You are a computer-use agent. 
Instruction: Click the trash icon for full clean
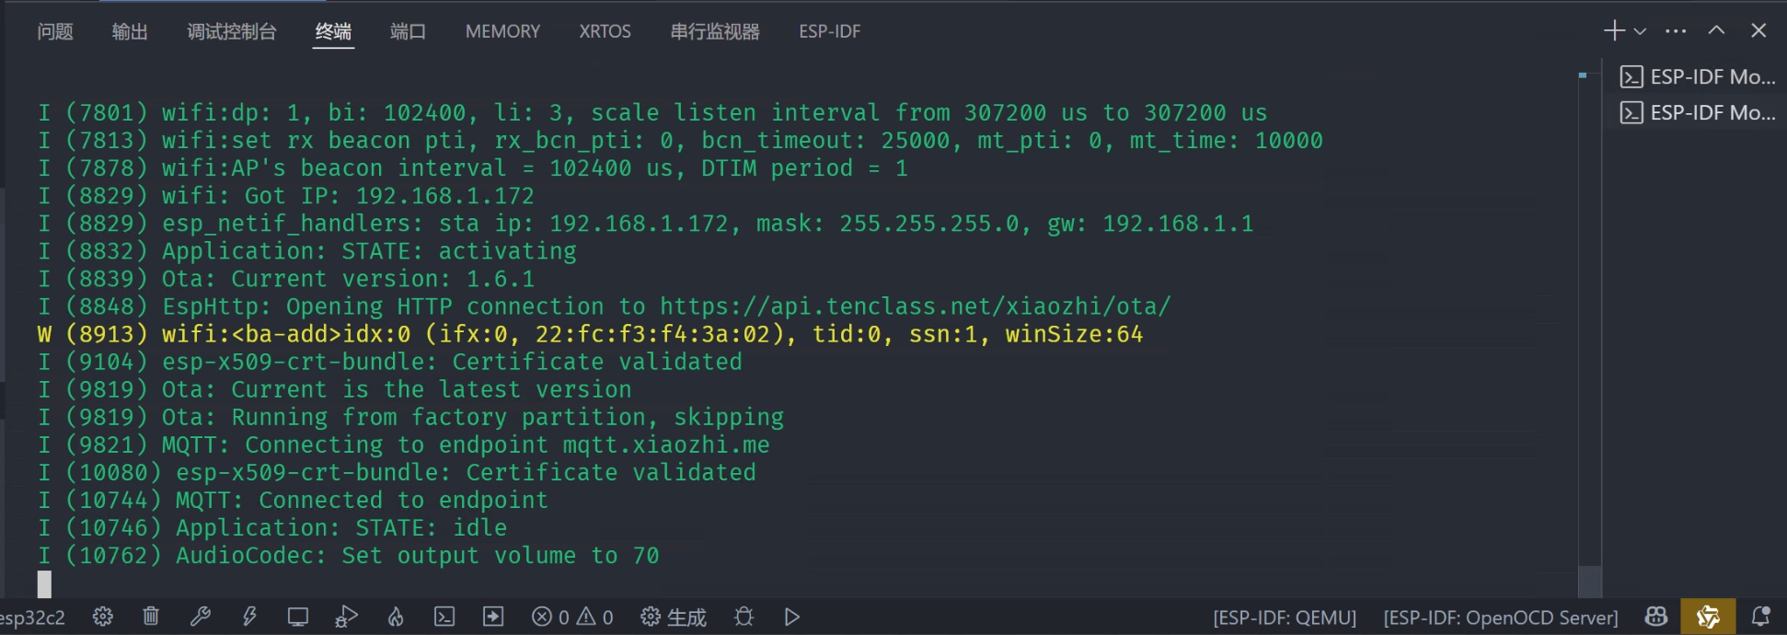pos(151,617)
